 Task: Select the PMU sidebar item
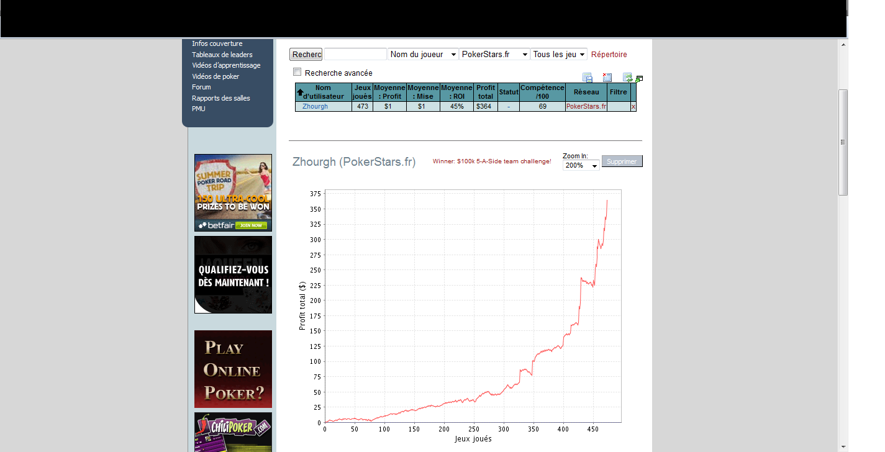[x=199, y=109]
